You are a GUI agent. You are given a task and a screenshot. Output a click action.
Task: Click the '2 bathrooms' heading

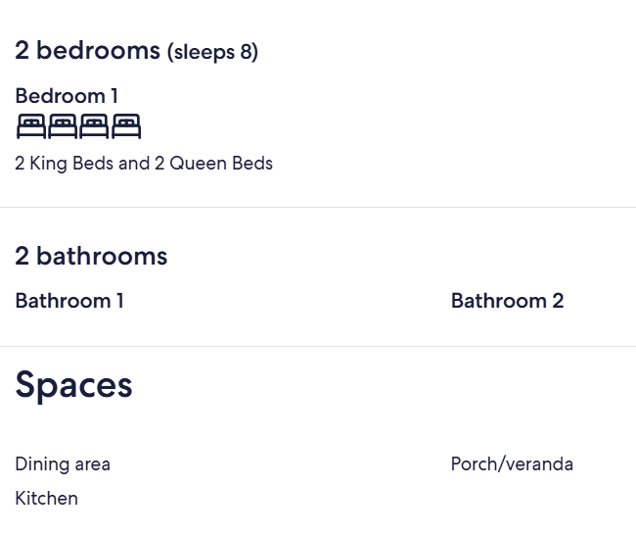coord(91,256)
